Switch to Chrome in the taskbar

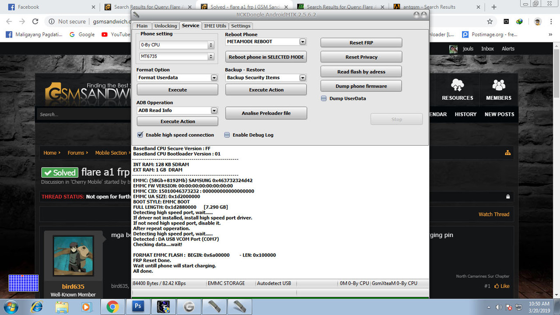tap(112, 307)
